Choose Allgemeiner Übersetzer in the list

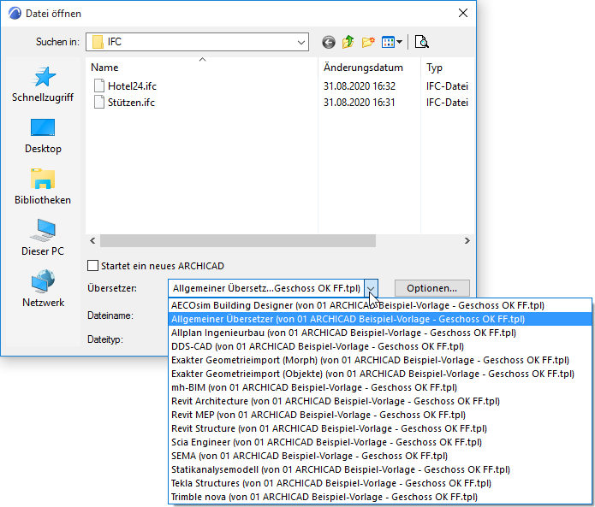coord(380,319)
